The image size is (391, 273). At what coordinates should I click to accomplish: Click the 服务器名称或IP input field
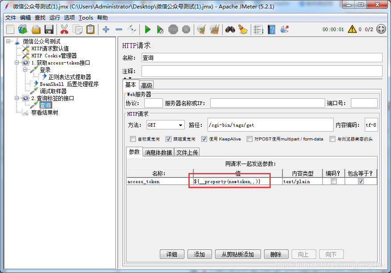pyautogui.click(x=267, y=103)
